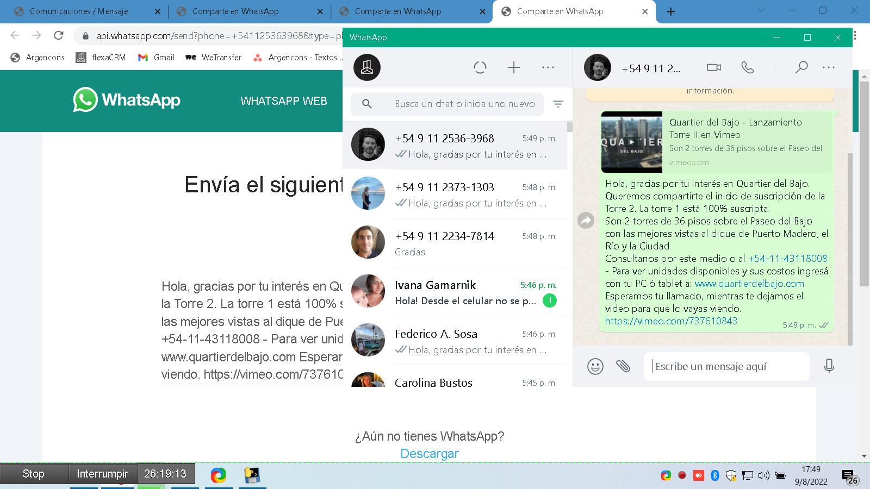Focus the 'Busca un chat' search field

coord(447,104)
